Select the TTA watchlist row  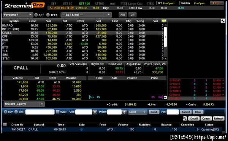point(82,51)
